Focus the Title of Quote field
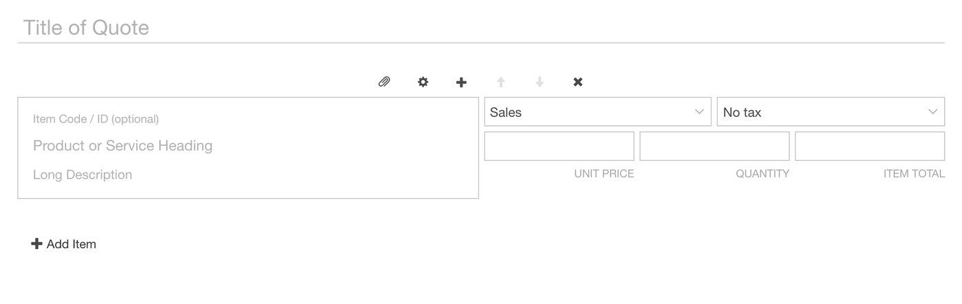Viewport: 962px width, 304px height. click(480, 28)
